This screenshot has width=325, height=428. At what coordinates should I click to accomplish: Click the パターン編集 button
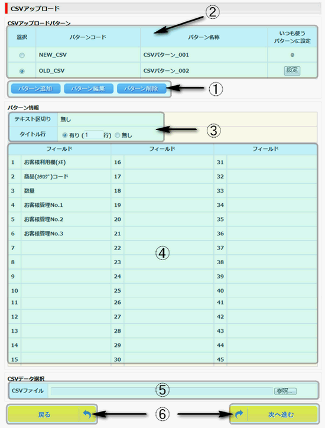(x=89, y=89)
